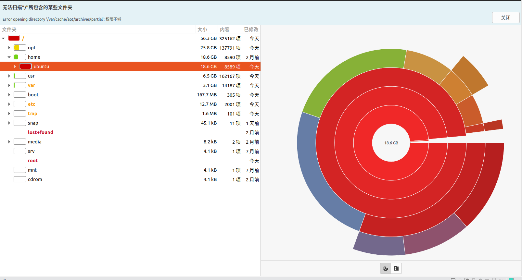Click the 162167 项 contents value
Image resolution: width=522 pixels, height=280 pixels.
(x=230, y=76)
